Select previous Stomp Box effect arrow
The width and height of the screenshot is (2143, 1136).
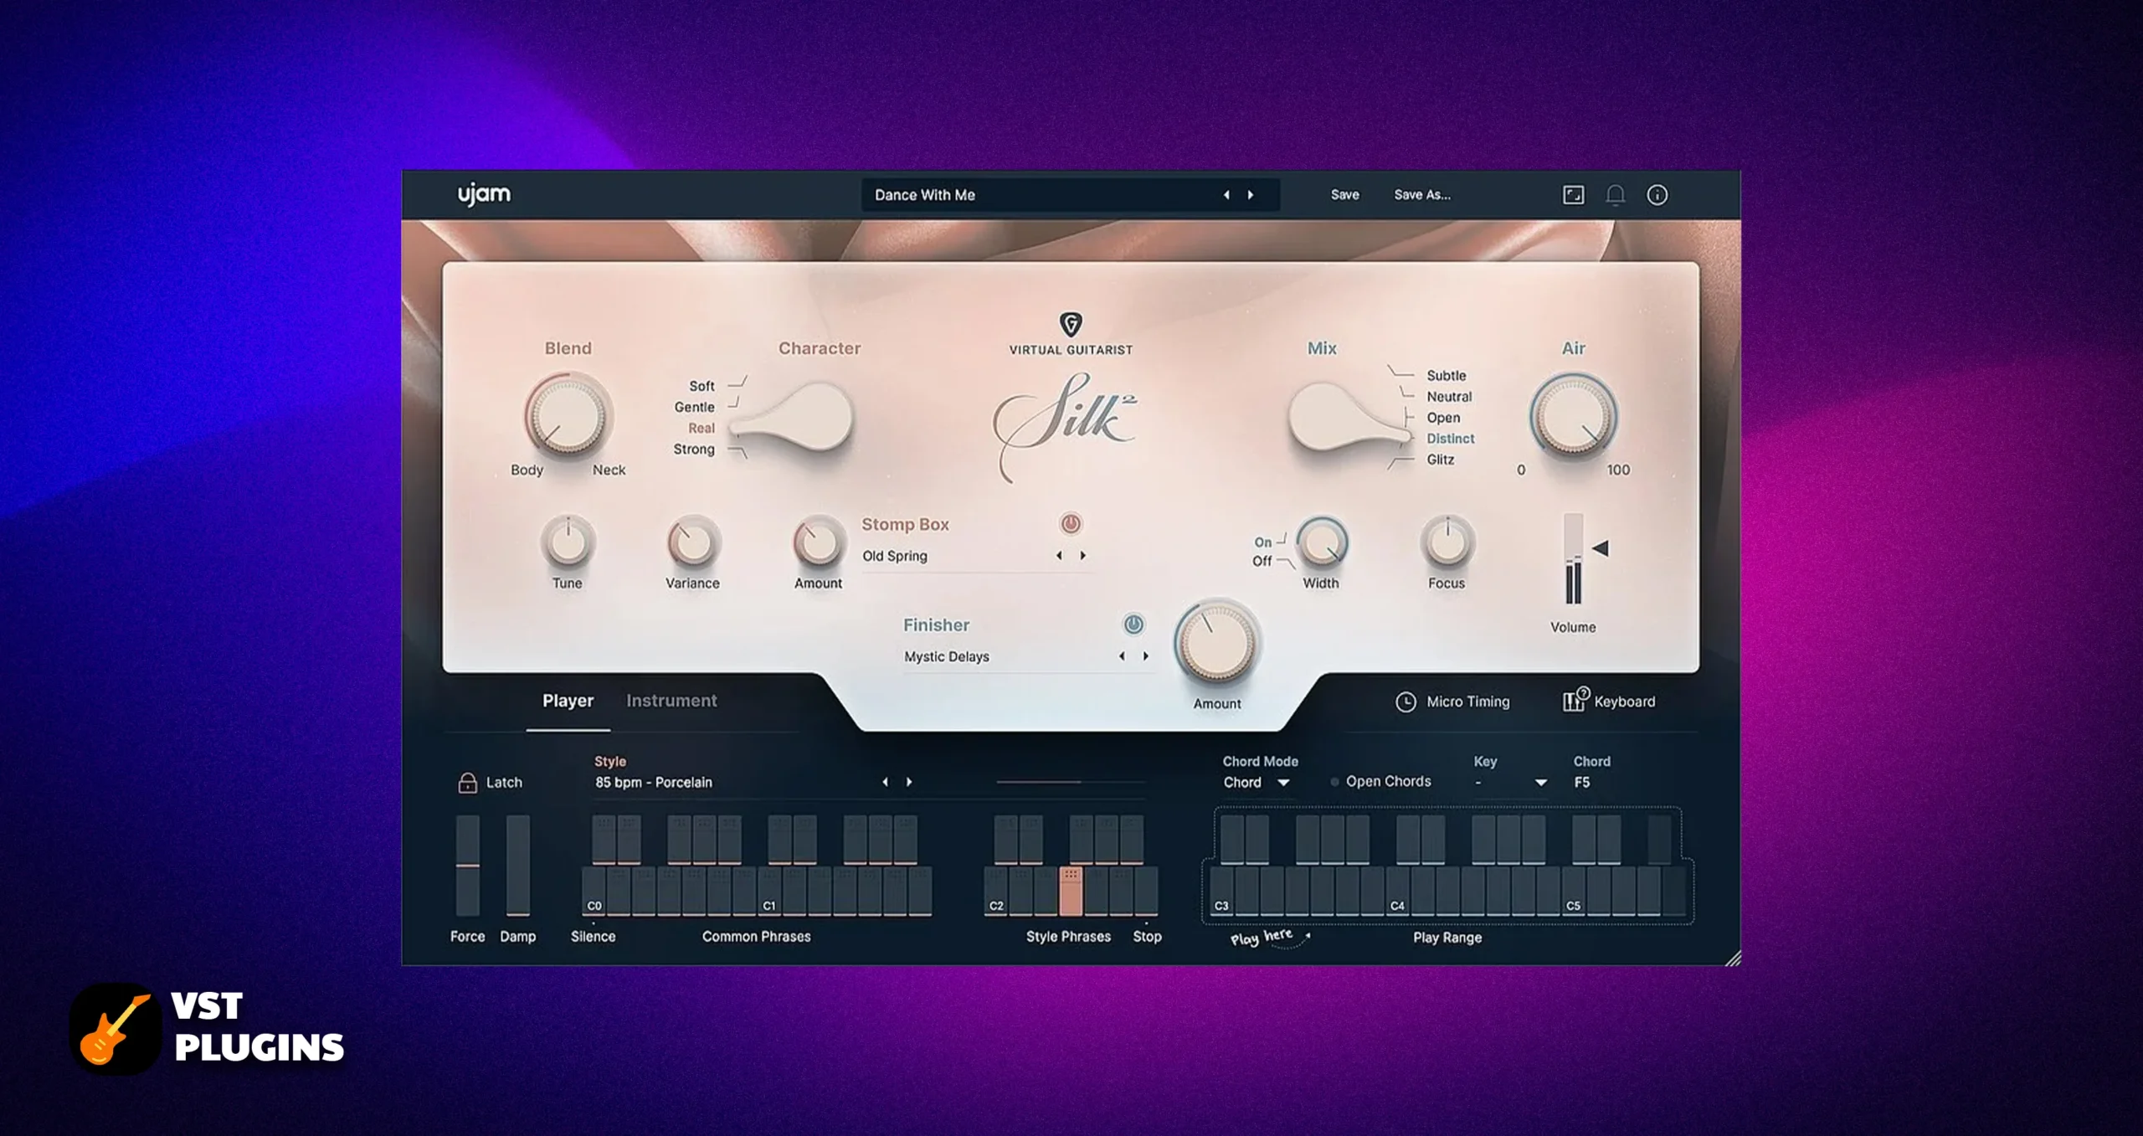point(1059,555)
